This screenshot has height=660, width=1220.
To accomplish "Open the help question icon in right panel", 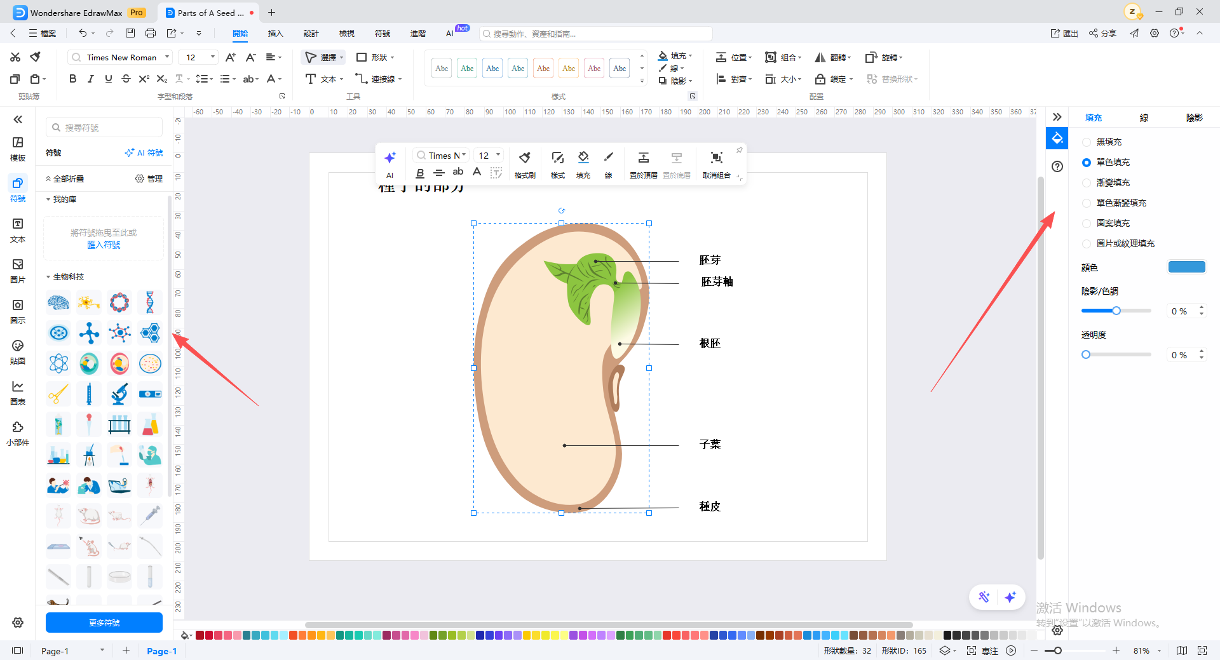I will 1057,166.
